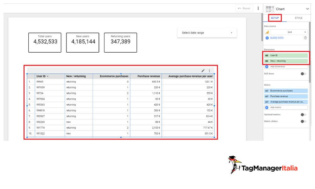Click the plus icon of Add dimension
315x189 pixels.
(267, 66)
